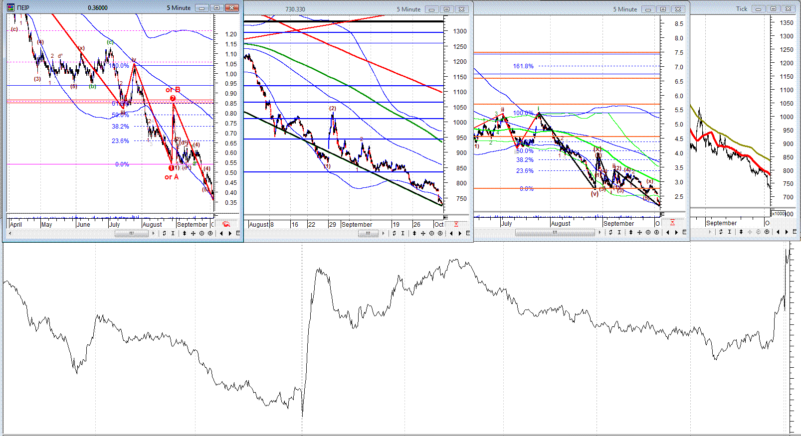801x436 pixels.
Task: Open the list menu icon under the 730.330 chart
Action: pyautogui.click(x=468, y=233)
